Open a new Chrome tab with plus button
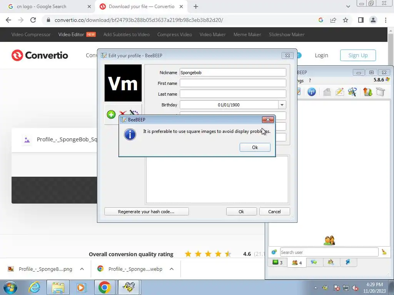Image resolution: width=394 pixels, height=295 pixels. coord(196,7)
